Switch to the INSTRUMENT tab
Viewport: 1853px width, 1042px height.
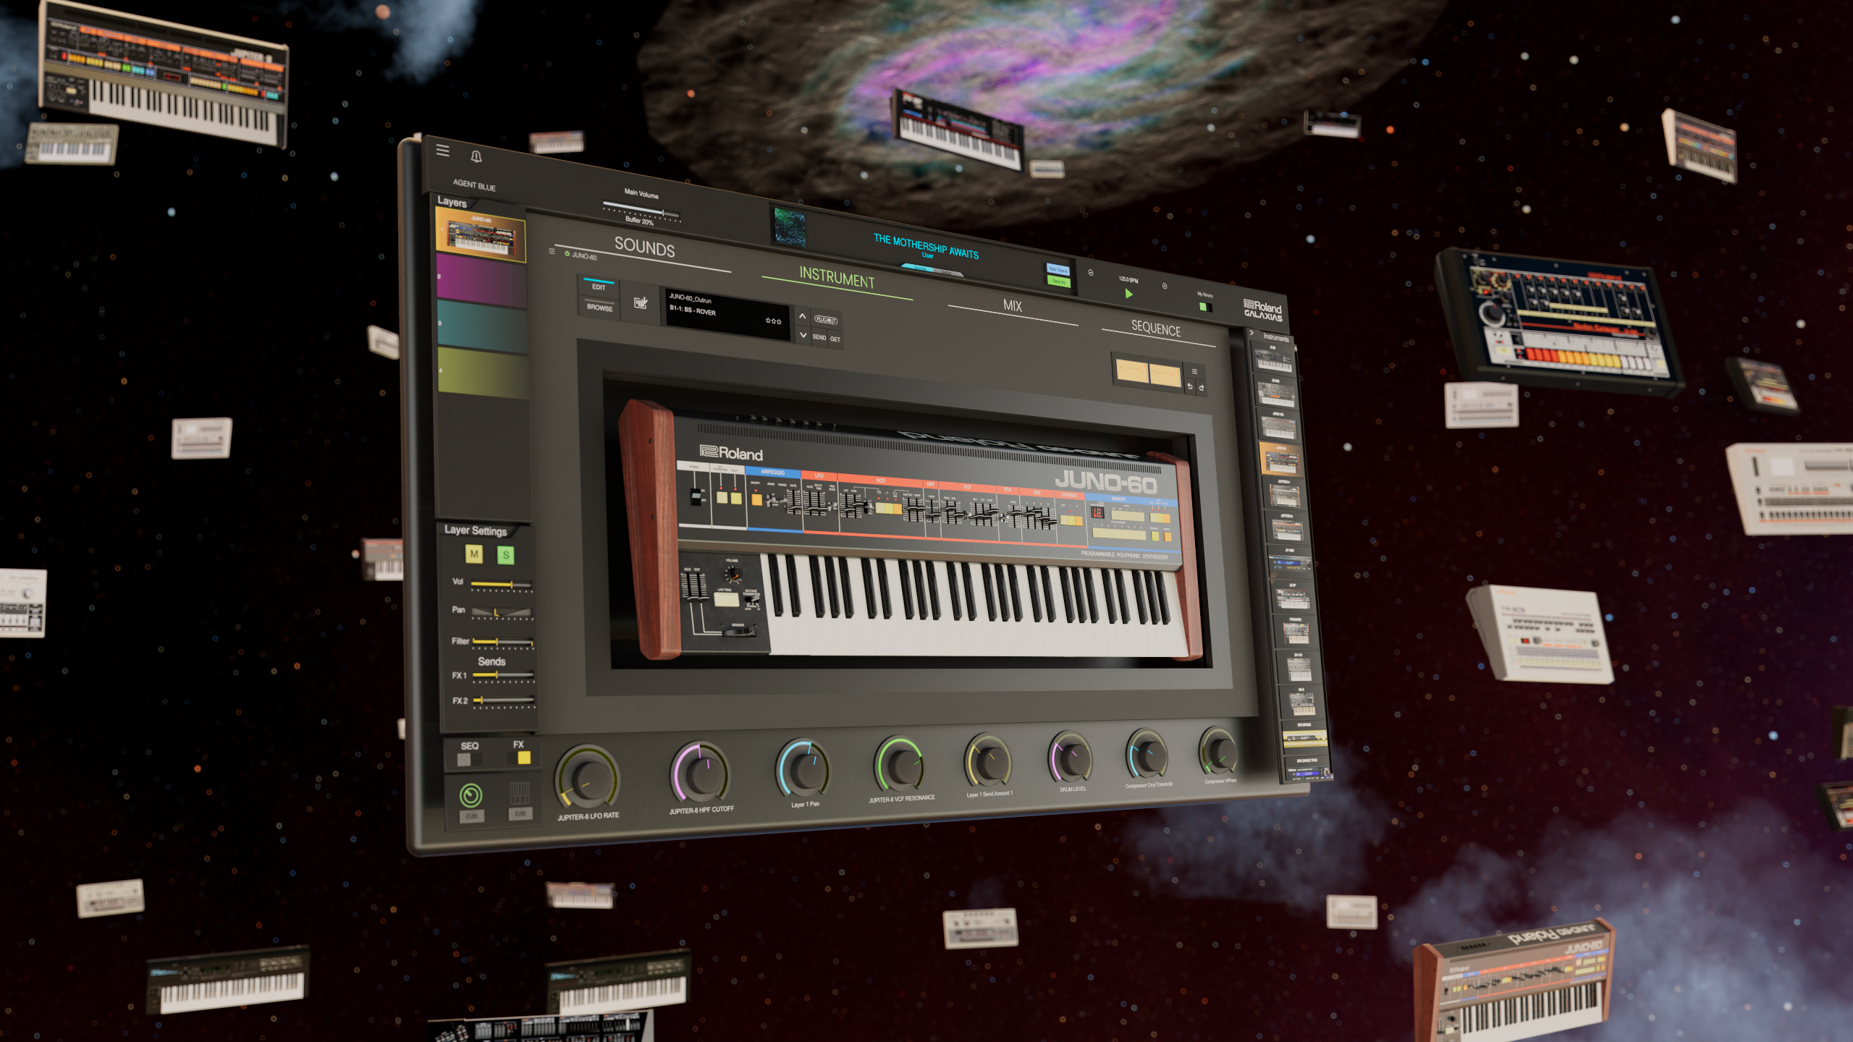[x=837, y=278]
